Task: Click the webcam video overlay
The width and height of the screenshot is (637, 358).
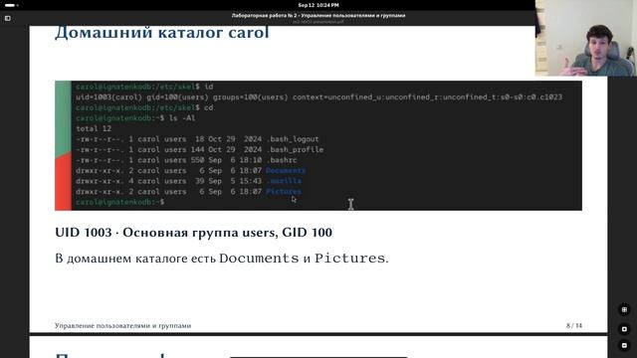Action: [586, 38]
